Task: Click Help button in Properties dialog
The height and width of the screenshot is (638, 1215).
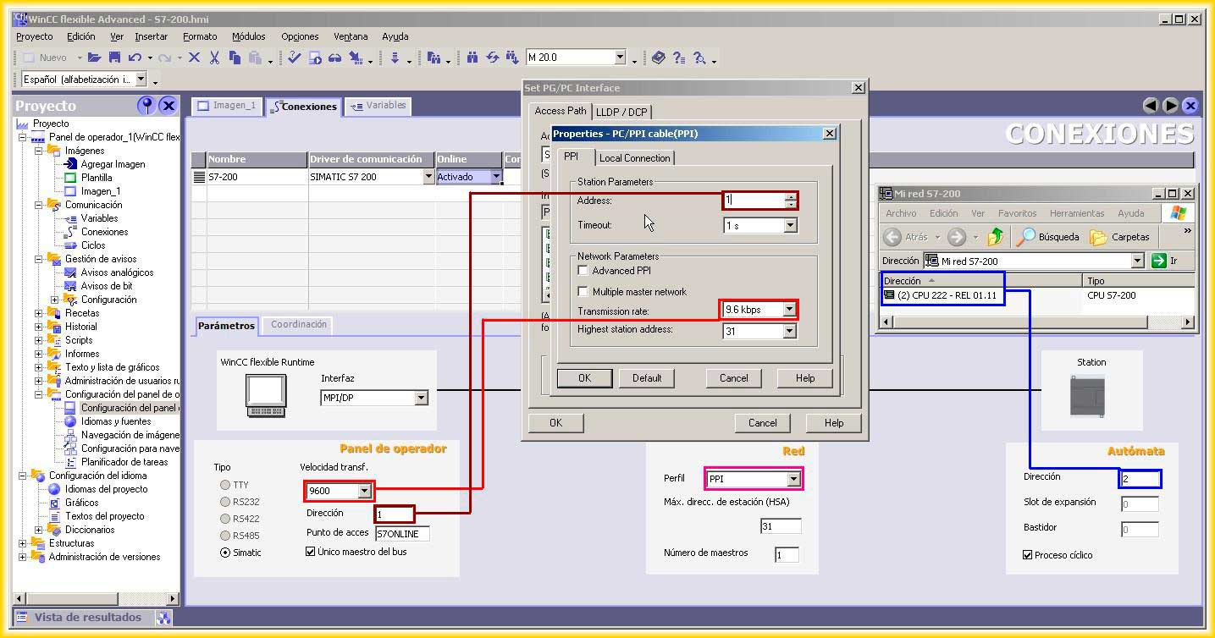Action: coord(804,378)
